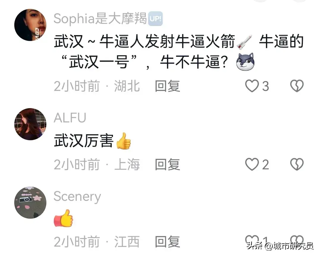Tap the thumbs-up emoji in Scenery's comment
This screenshot has width=321, height=257.
click(64, 218)
